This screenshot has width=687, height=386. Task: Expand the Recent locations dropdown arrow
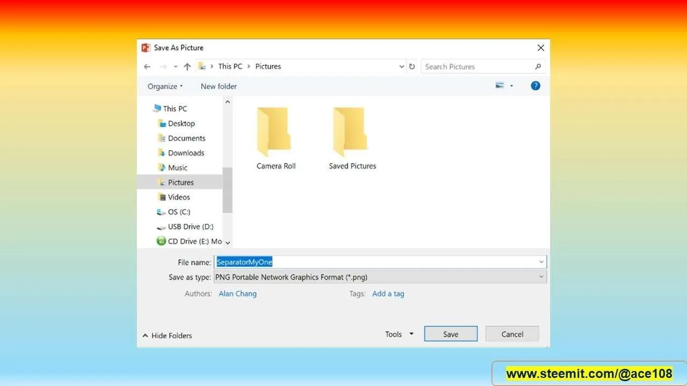[x=175, y=67]
